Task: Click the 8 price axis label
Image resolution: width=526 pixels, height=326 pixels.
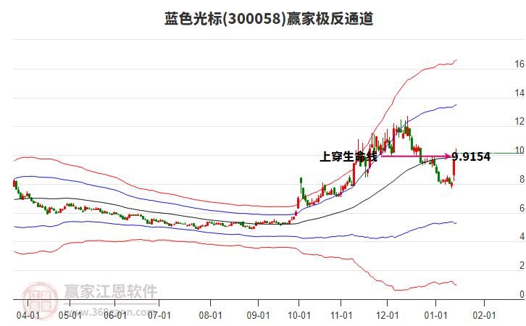Action: point(522,179)
